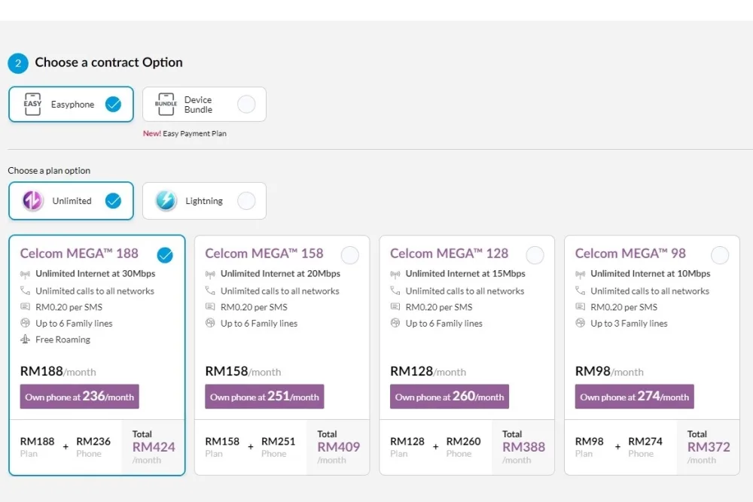The width and height of the screenshot is (753, 502).
Task: Click the phone call icon in MEGA 158 card
Action: pyautogui.click(x=210, y=291)
